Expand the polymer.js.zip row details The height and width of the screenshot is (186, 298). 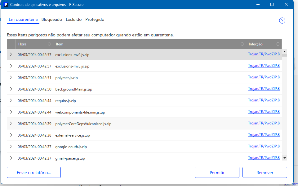pyautogui.click(x=11, y=77)
